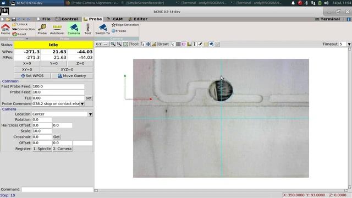Viewport: 352px width, 198px height.
Task: Open the Terminal tab
Action: pos(328,19)
